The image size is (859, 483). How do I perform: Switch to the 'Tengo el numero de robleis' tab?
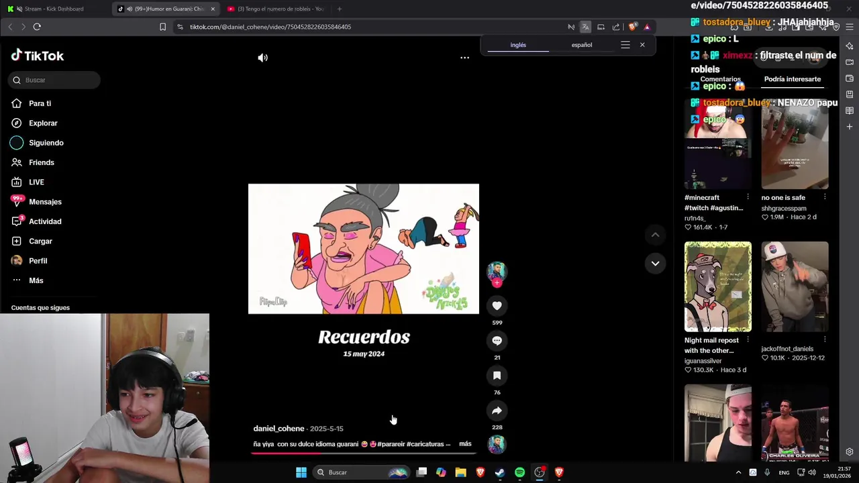click(x=275, y=9)
